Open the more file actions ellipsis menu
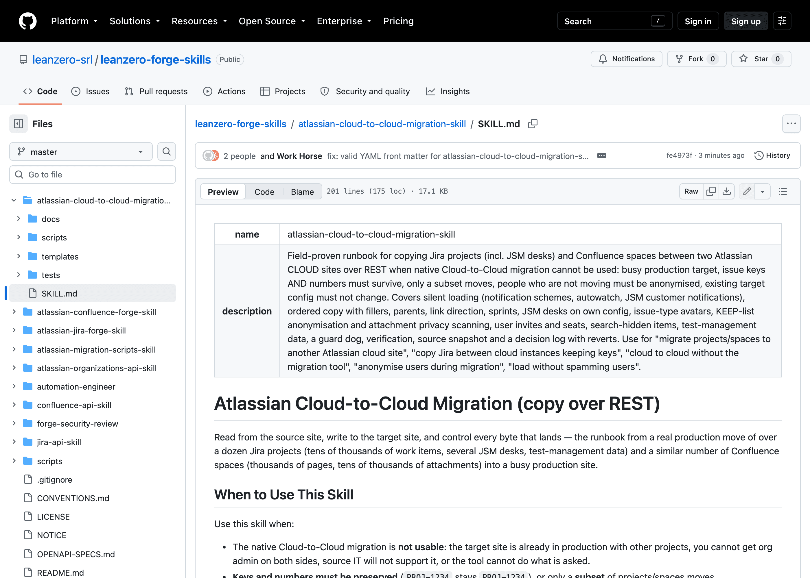The height and width of the screenshot is (578, 810). pyautogui.click(x=791, y=124)
